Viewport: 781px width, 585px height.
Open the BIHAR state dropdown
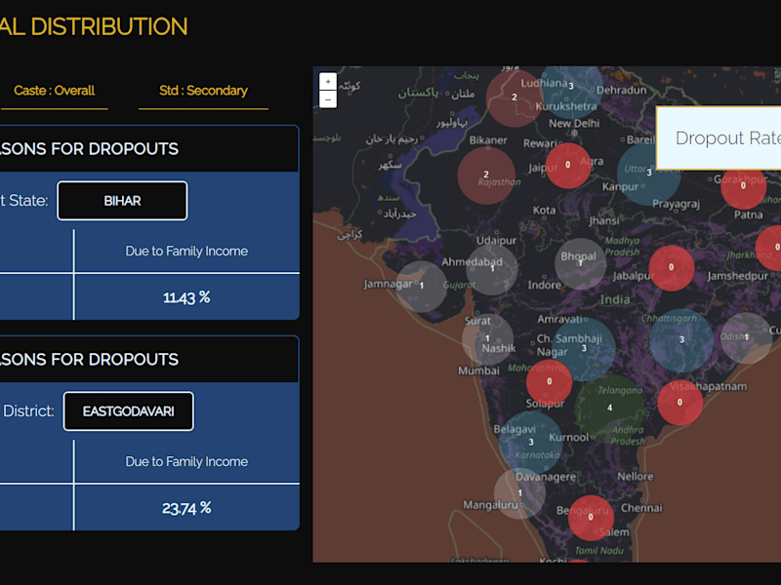point(123,201)
